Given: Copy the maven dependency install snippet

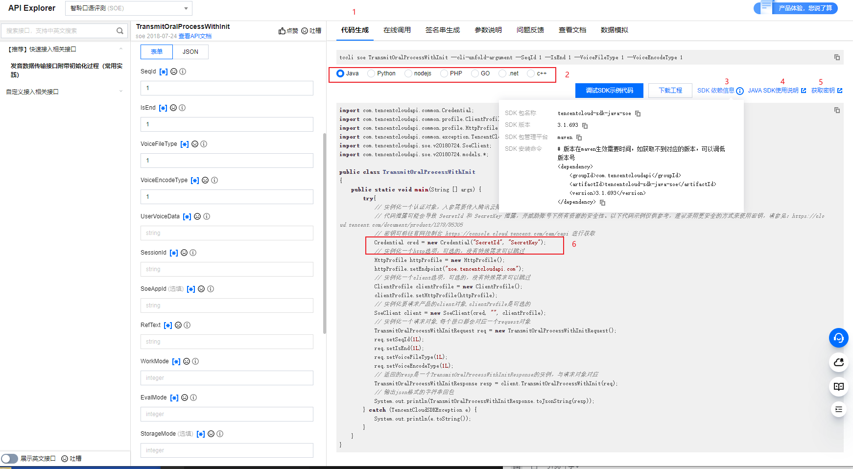Looking at the screenshot, I should [x=602, y=203].
